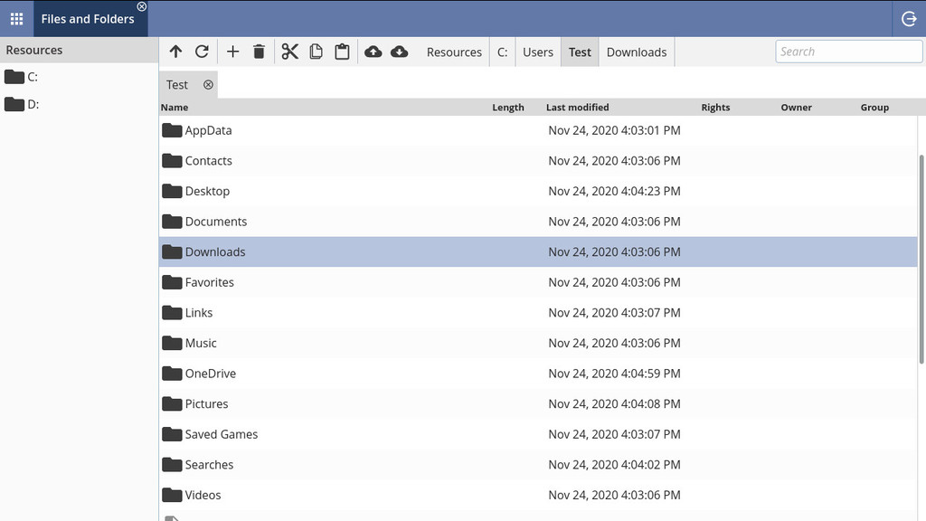Click inside the Search input field
Screen dimensions: 926x521
848,52
